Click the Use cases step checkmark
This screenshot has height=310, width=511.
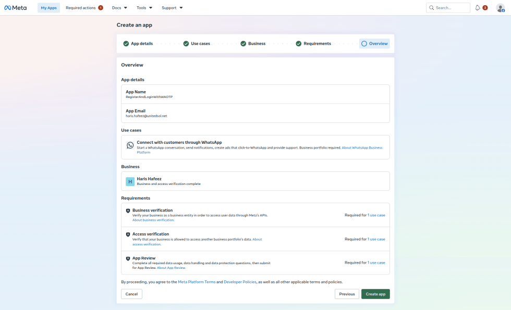(x=186, y=44)
